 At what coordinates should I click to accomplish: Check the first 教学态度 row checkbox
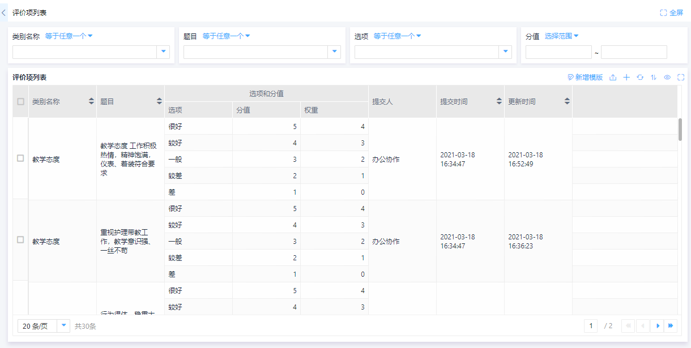tap(21, 158)
